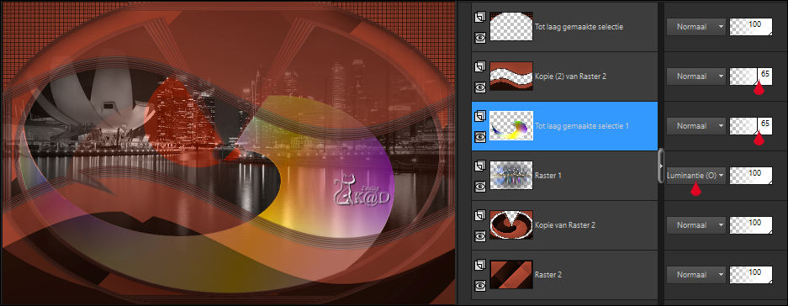
Task: Select the Raster 1 layer name
Action: (x=549, y=176)
